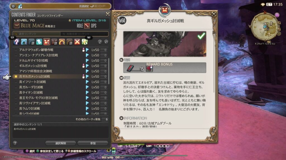The height and width of the screenshot is (160, 286).
Task: Check the box for アルテマウェポン破壊作戦
Action: coord(16,50)
